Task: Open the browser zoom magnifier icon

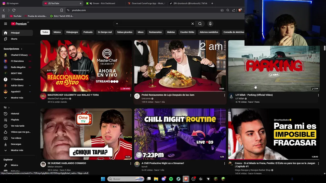Action: 228,10
